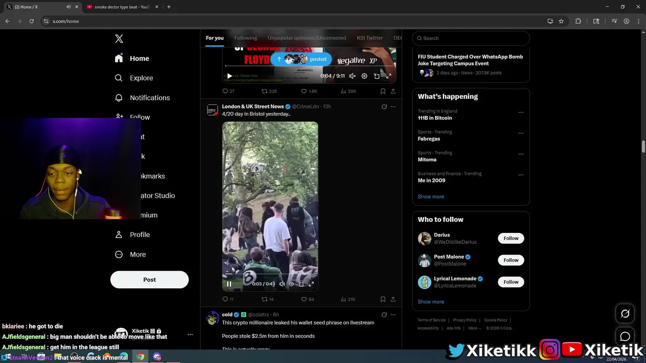Open more options on CrimeLdn post
The image size is (646, 363).
(x=393, y=107)
